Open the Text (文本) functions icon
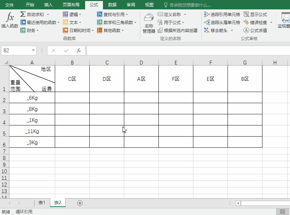This screenshot has height=215, width=290. pos(66,22)
